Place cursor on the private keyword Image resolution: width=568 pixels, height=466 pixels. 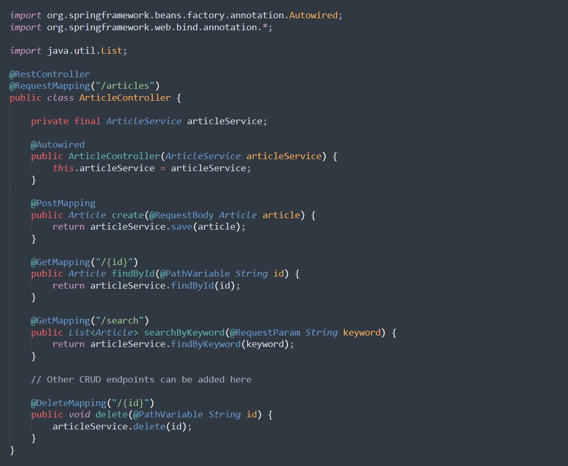coord(50,121)
